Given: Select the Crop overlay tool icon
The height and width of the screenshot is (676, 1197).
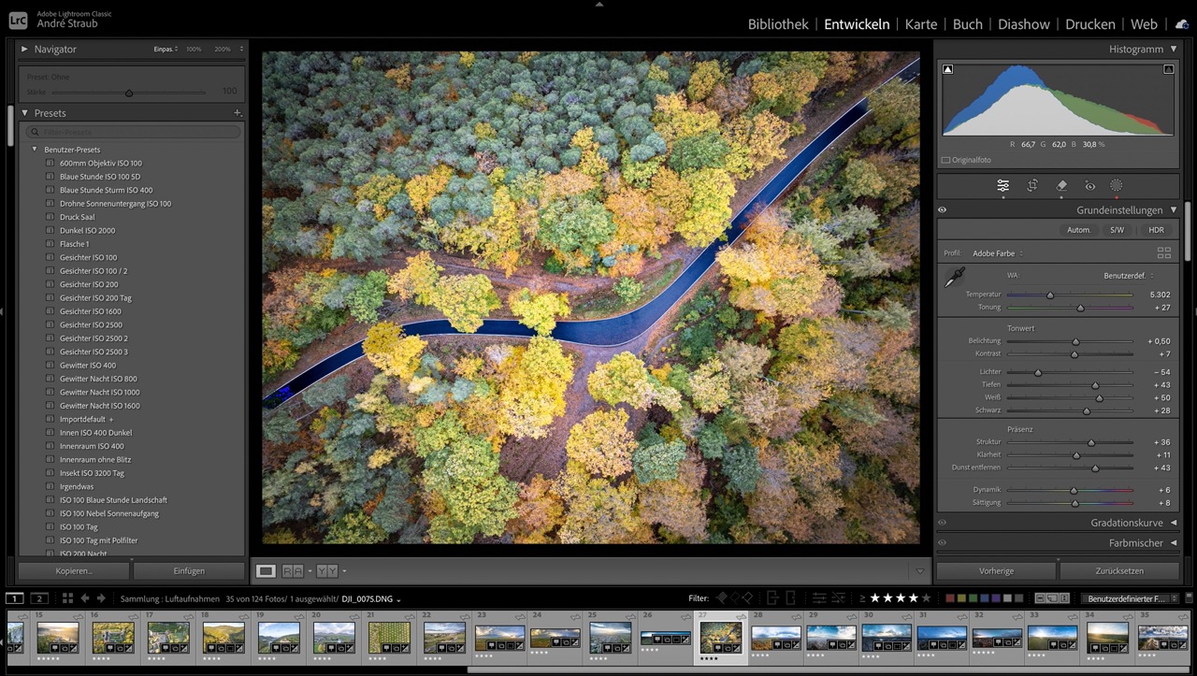Looking at the screenshot, I should pos(1032,186).
